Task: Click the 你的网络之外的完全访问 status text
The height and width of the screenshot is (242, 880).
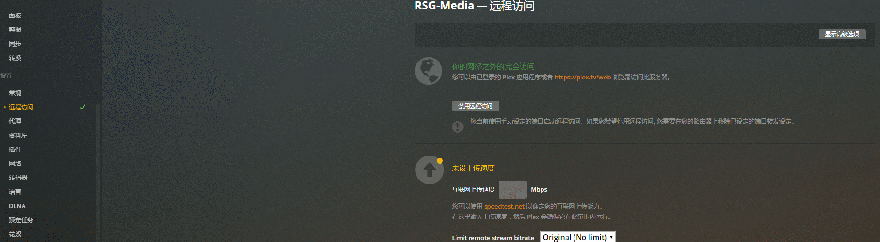Action: [493, 67]
